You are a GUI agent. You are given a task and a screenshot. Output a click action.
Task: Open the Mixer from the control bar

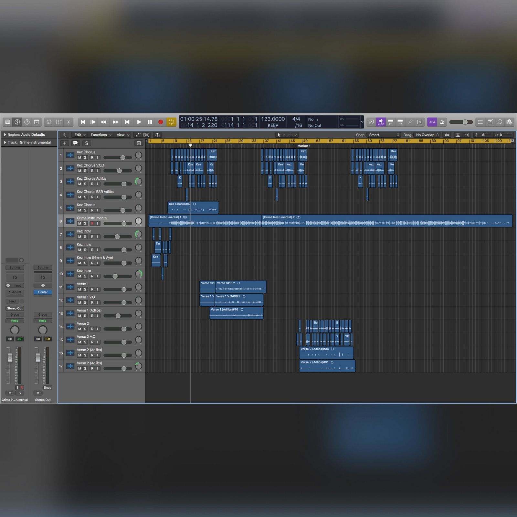(59, 122)
